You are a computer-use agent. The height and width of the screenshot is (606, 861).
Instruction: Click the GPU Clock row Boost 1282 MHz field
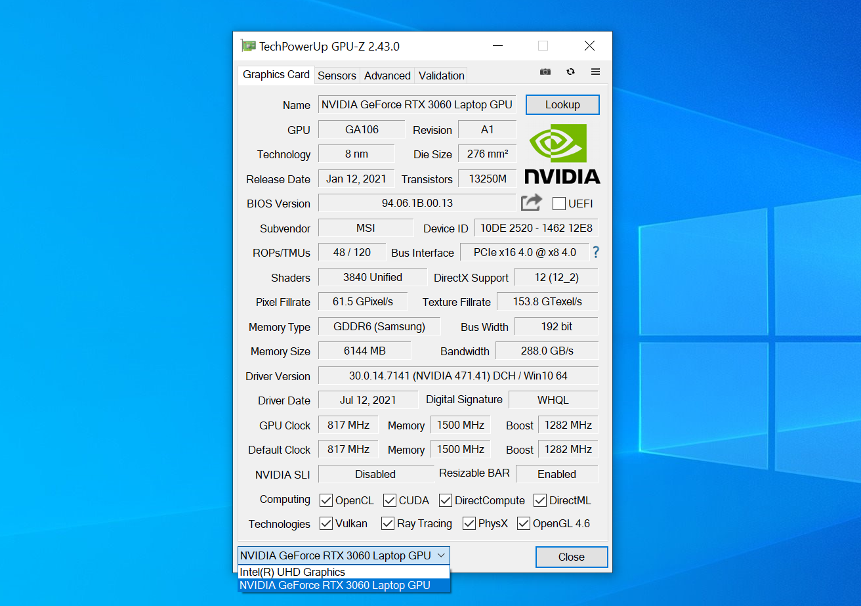(568, 425)
